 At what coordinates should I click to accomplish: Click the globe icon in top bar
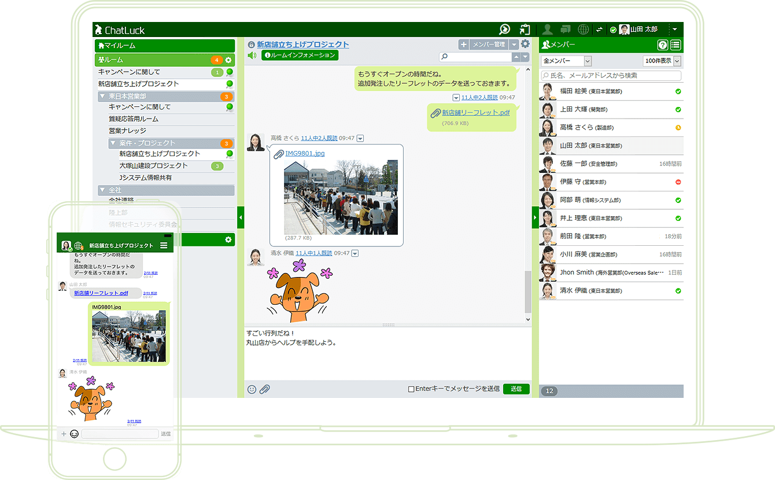point(584,29)
